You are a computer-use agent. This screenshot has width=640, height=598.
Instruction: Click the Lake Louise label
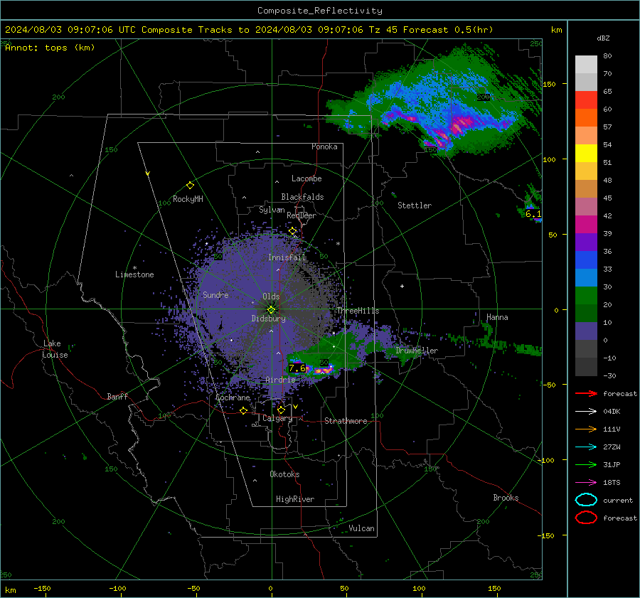55,349
